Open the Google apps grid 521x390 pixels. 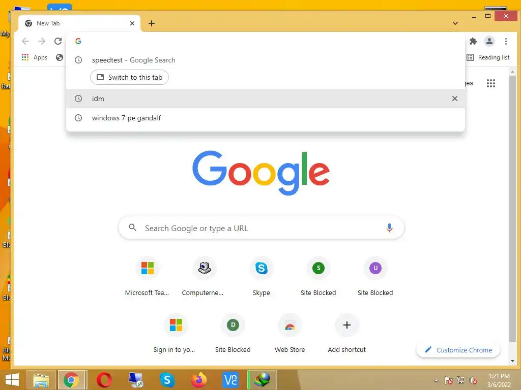click(491, 83)
